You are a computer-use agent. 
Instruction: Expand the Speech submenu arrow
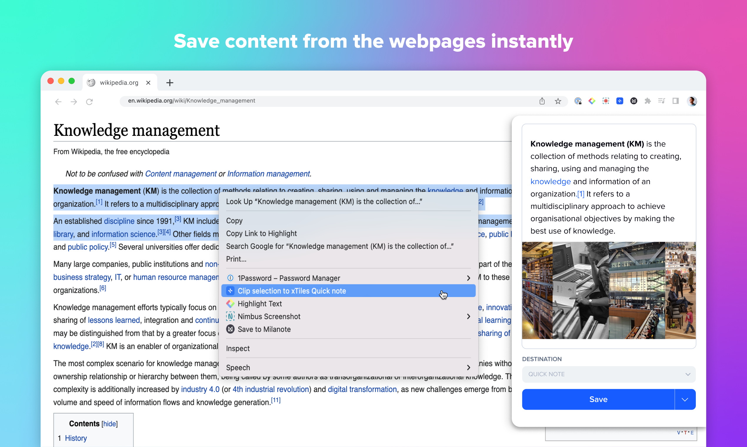point(468,368)
